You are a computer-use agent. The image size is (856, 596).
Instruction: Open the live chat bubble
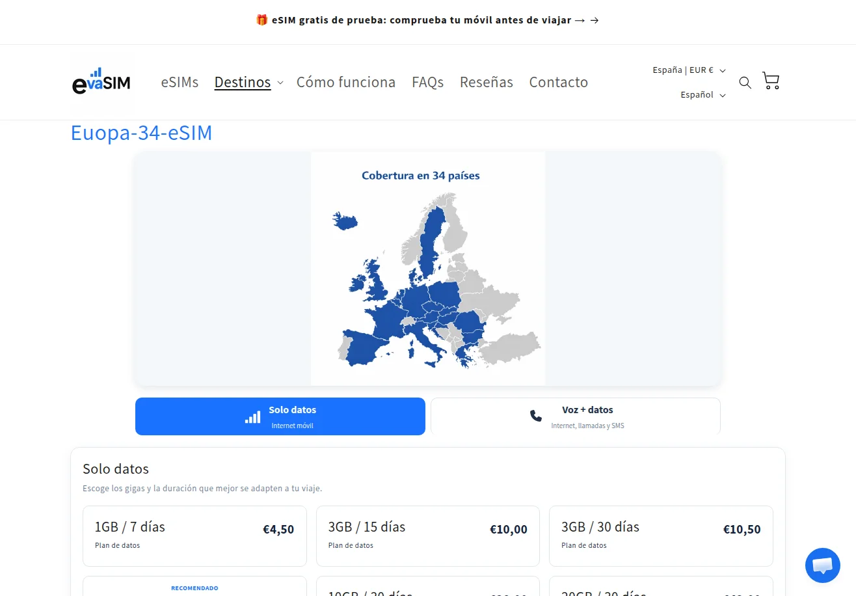click(x=823, y=565)
